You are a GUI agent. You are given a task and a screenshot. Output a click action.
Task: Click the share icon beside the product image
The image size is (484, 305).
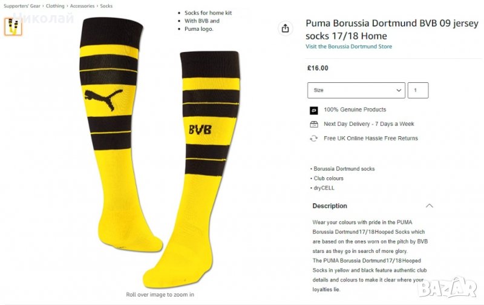click(x=285, y=28)
